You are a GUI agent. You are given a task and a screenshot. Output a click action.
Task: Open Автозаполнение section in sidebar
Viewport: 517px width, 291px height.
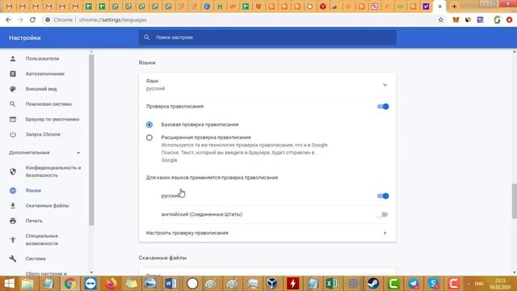pos(45,74)
